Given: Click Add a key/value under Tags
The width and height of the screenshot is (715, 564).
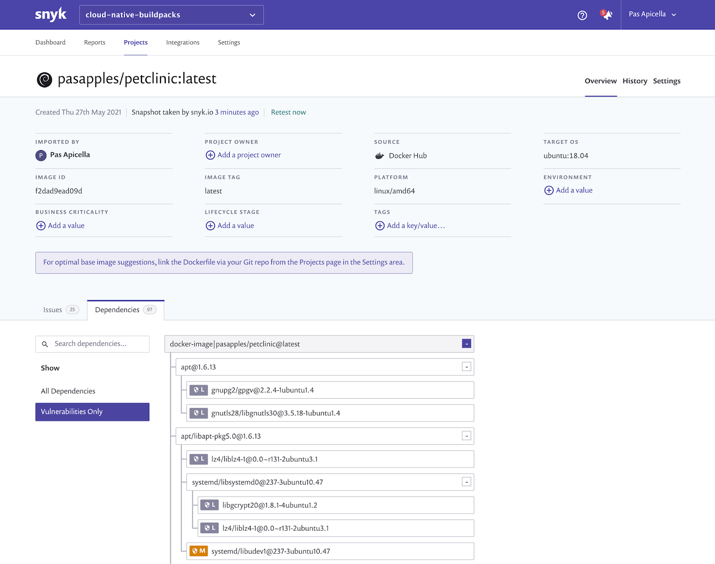Looking at the screenshot, I should point(416,226).
